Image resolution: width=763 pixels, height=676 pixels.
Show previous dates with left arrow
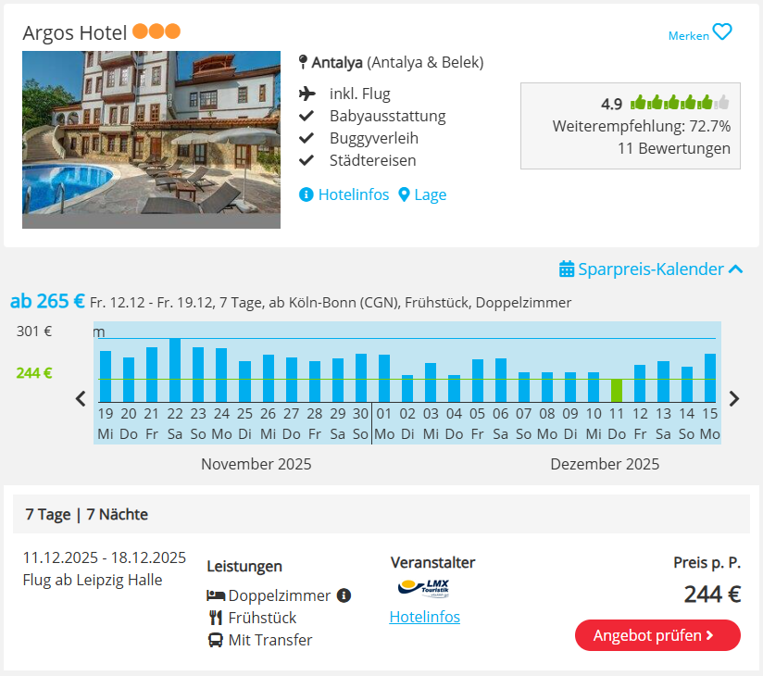click(81, 398)
